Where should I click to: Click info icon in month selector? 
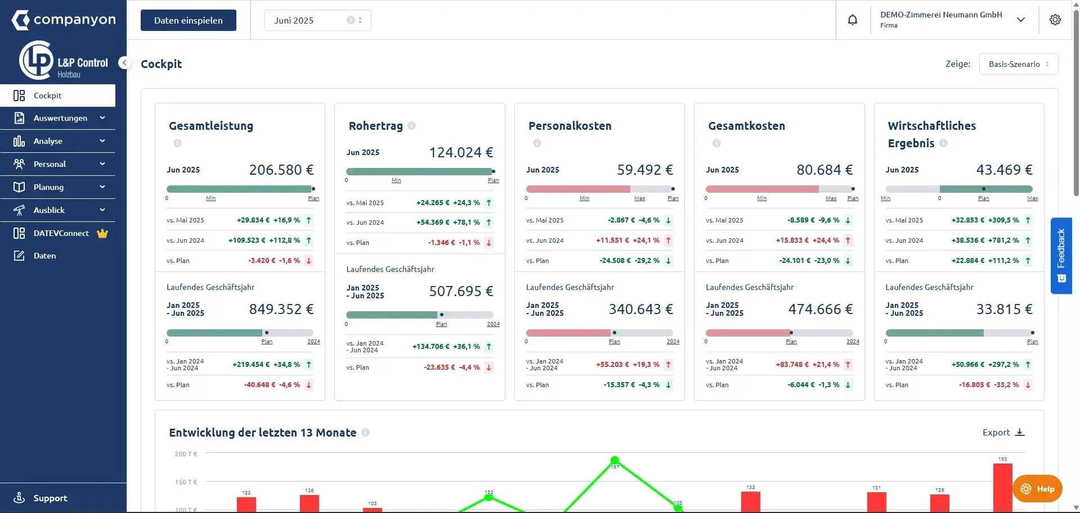tap(351, 20)
